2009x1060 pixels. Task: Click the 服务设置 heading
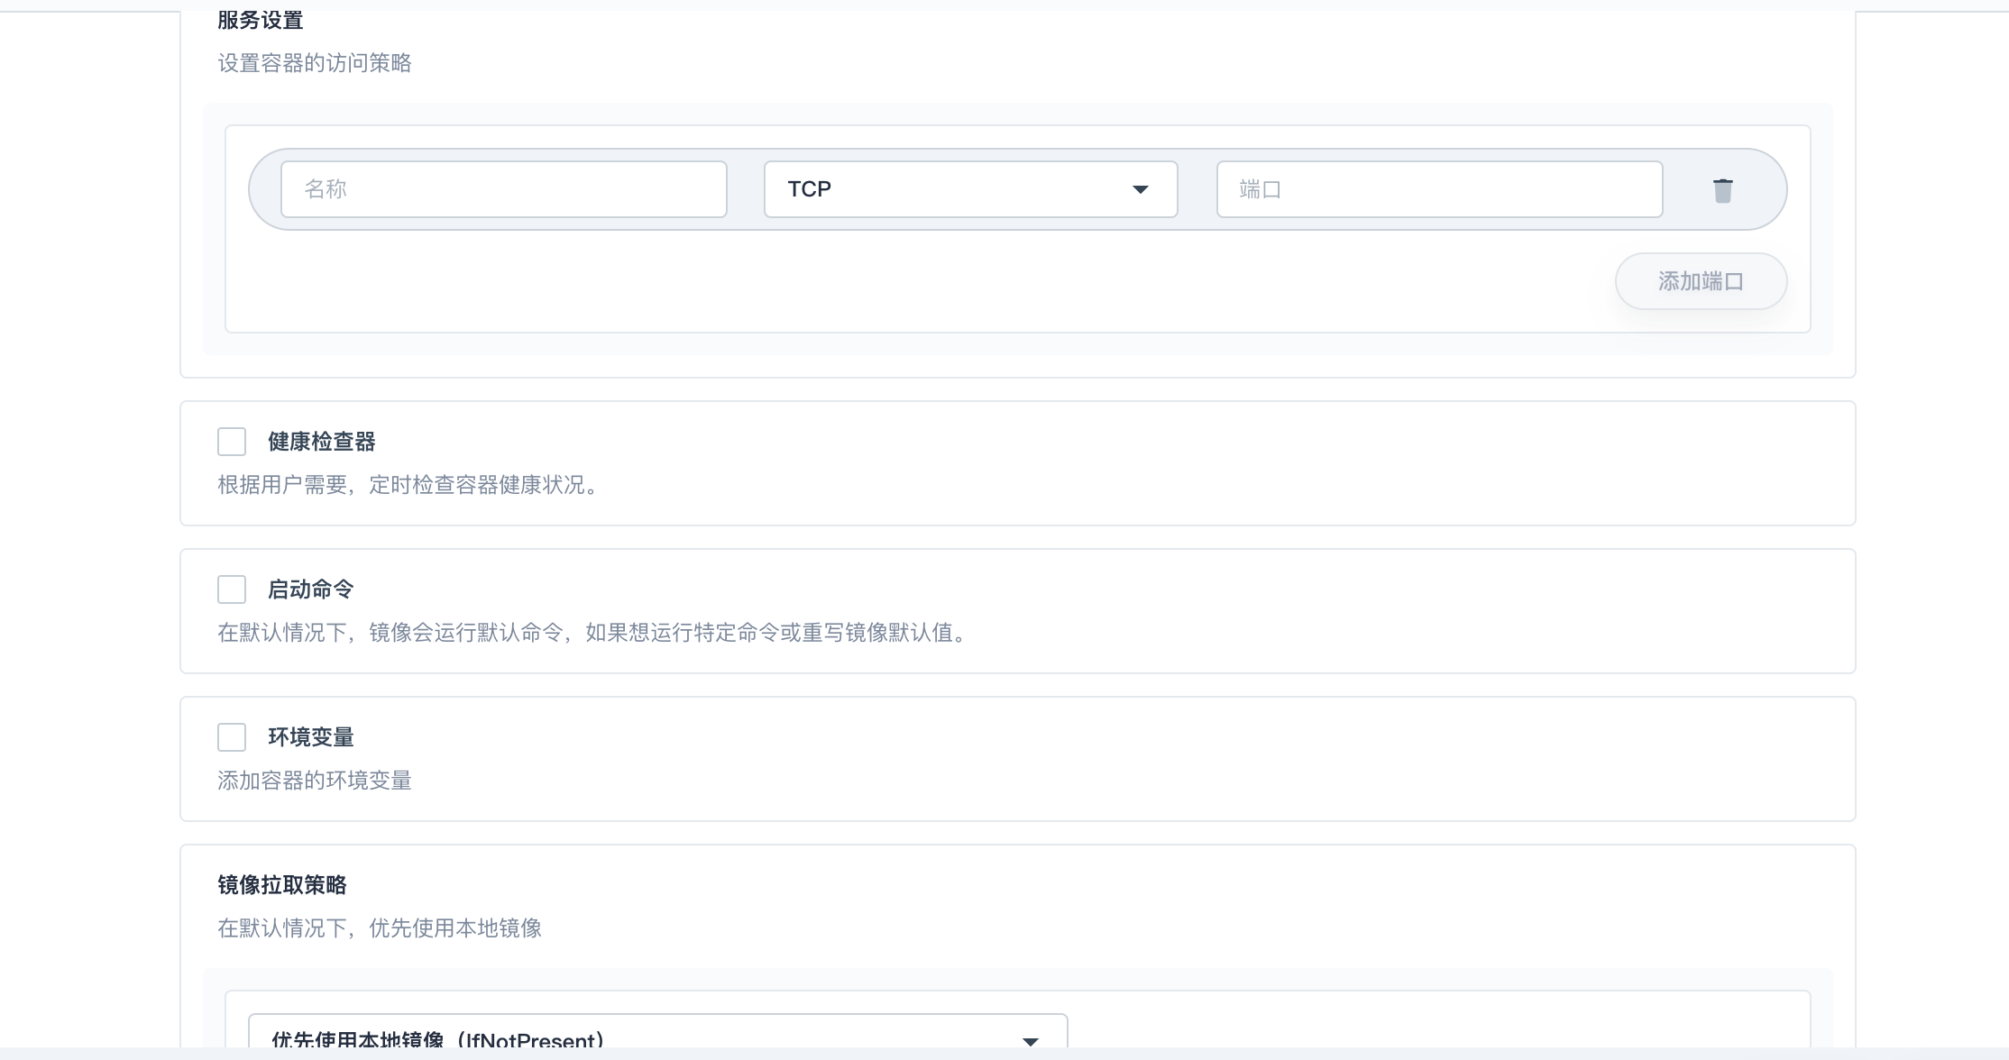coord(261,20)
